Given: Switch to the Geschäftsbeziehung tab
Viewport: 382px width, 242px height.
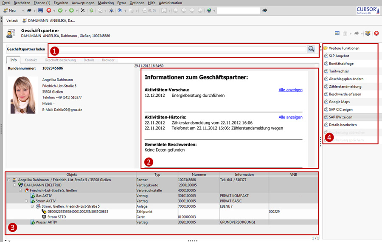Looking at the screenshot, I should 60,60.
